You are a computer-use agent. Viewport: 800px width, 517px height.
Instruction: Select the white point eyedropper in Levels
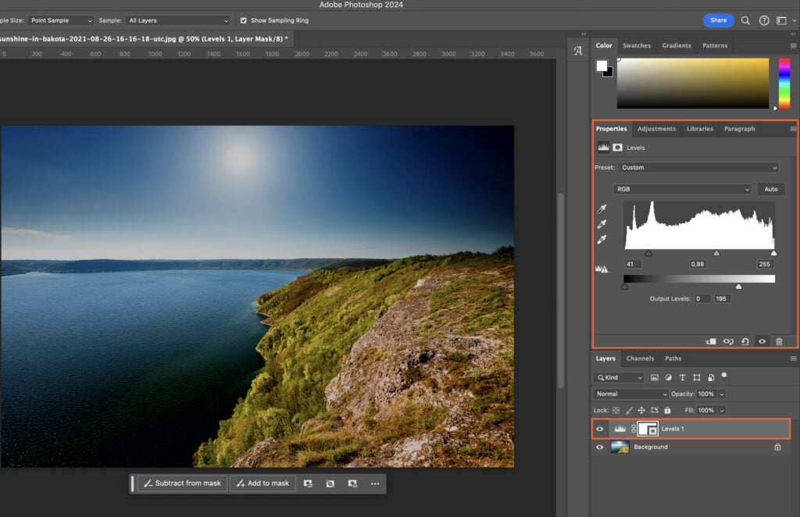[x=601, y=240]
